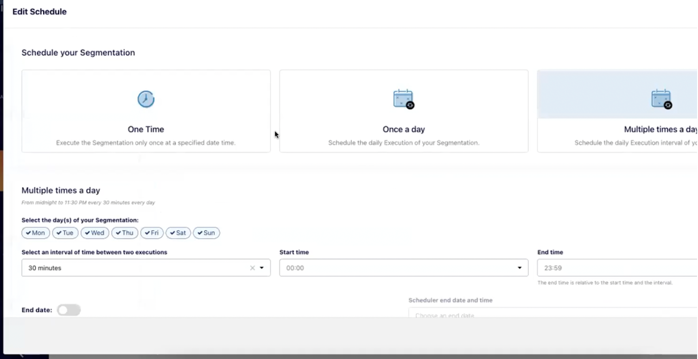698x359 pixels.
Task: Choose the Multiple times a day title
Action: (x=660, y=130)
